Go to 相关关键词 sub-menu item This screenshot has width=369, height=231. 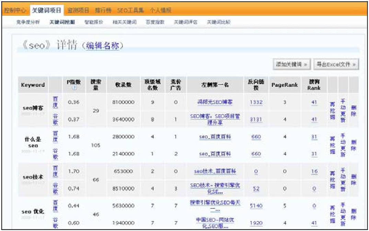125,22
